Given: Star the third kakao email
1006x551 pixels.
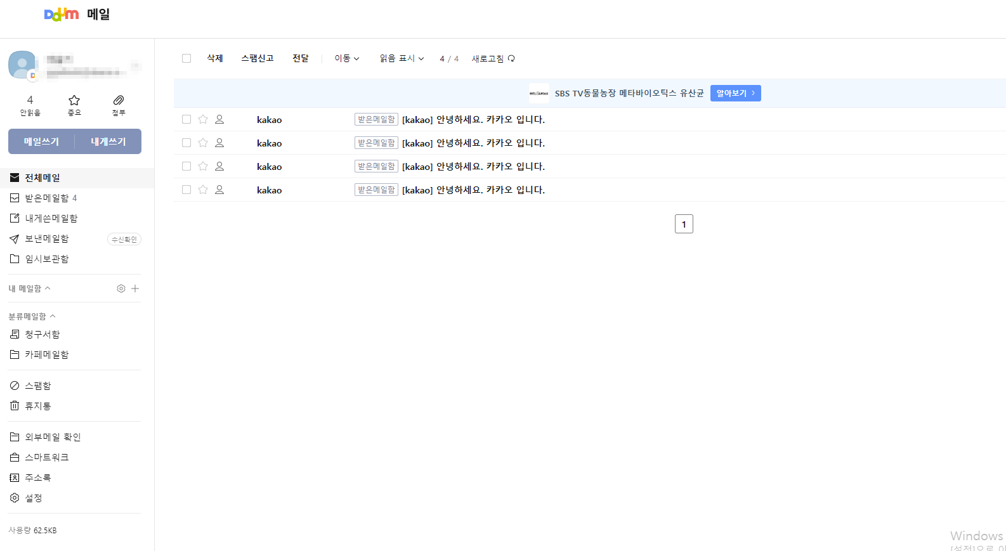Looking at the screenshot, I should [203, 166].
